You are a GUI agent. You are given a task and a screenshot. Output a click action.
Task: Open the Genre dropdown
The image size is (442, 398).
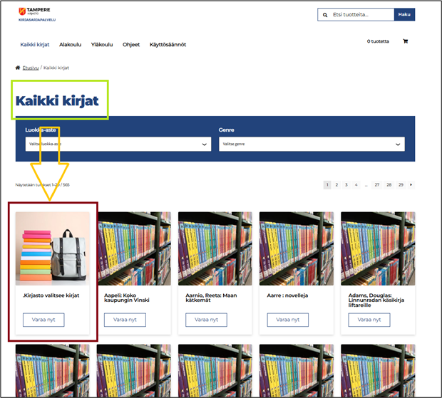[312, 144]
